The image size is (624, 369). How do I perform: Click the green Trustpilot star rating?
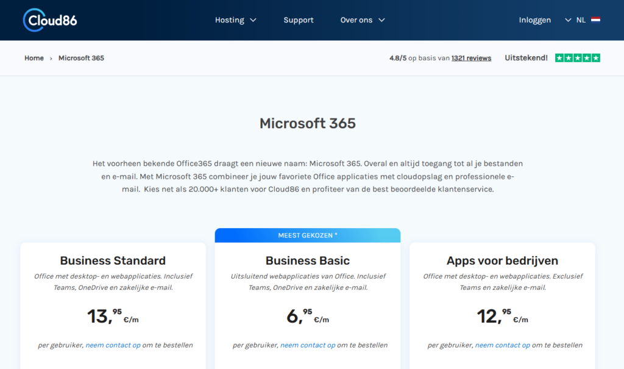[577, 58]
